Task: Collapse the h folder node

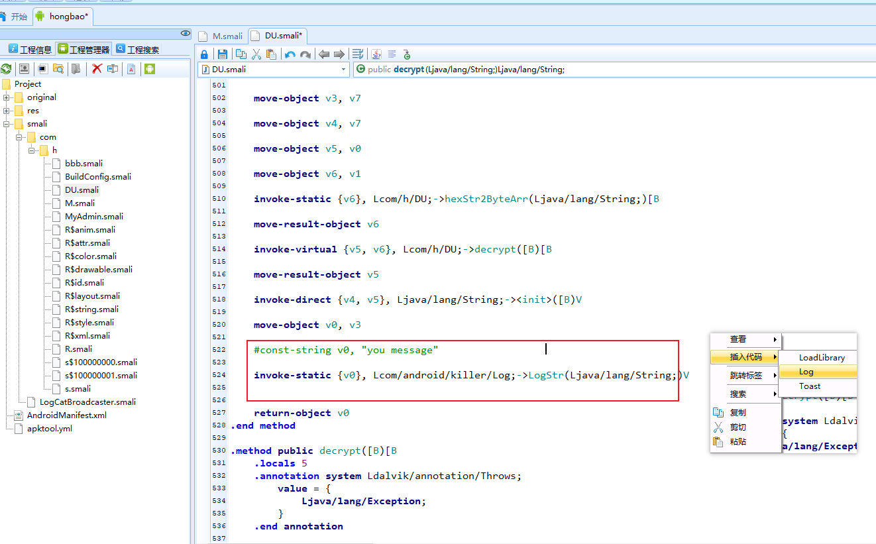Action: click(32, 150)
